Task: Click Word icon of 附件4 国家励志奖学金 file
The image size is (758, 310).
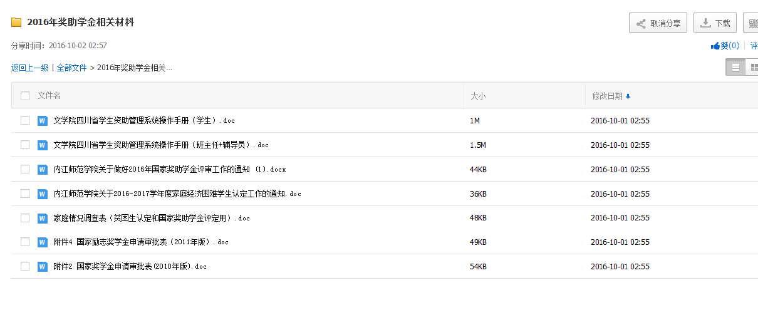Action: click(x=43, y=242)
